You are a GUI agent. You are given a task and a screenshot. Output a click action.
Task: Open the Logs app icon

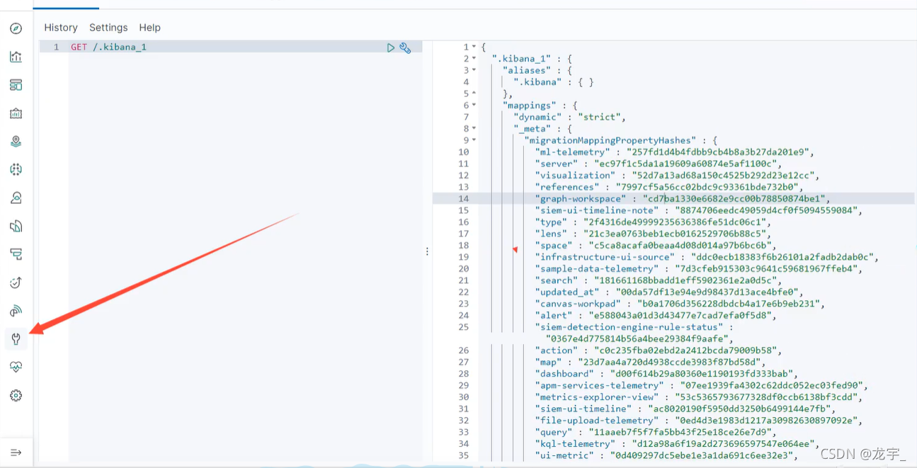(16, 227)
